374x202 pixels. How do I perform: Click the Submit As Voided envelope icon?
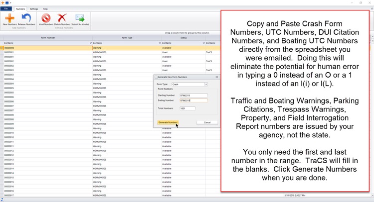[80, 18]
